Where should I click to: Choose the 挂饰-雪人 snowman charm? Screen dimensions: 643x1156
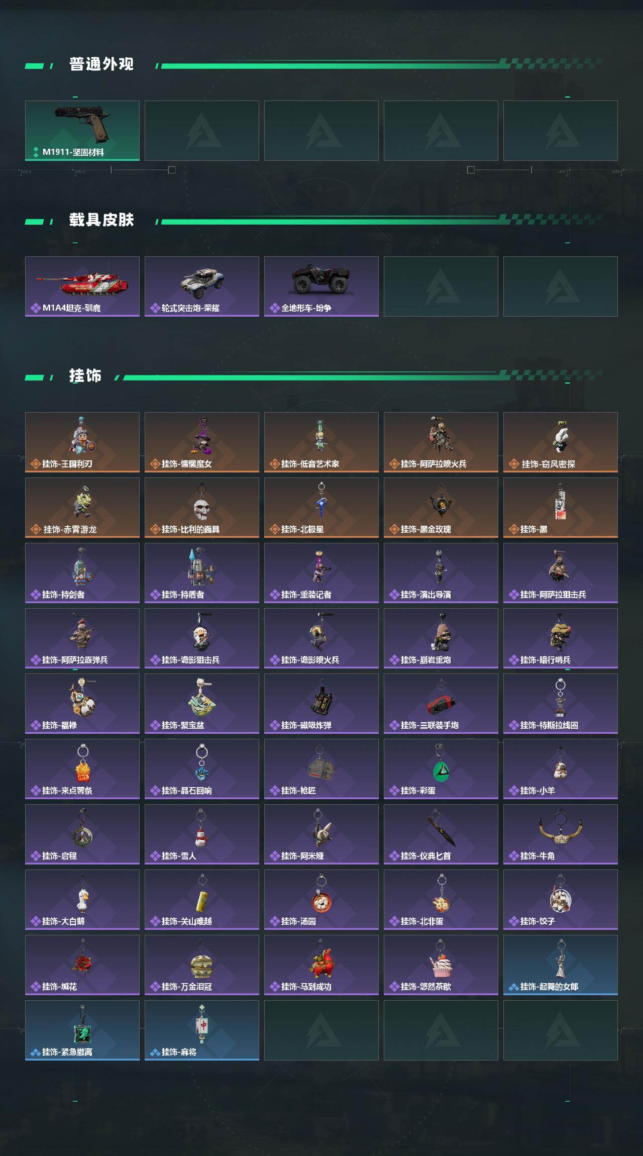coord(202,834)
